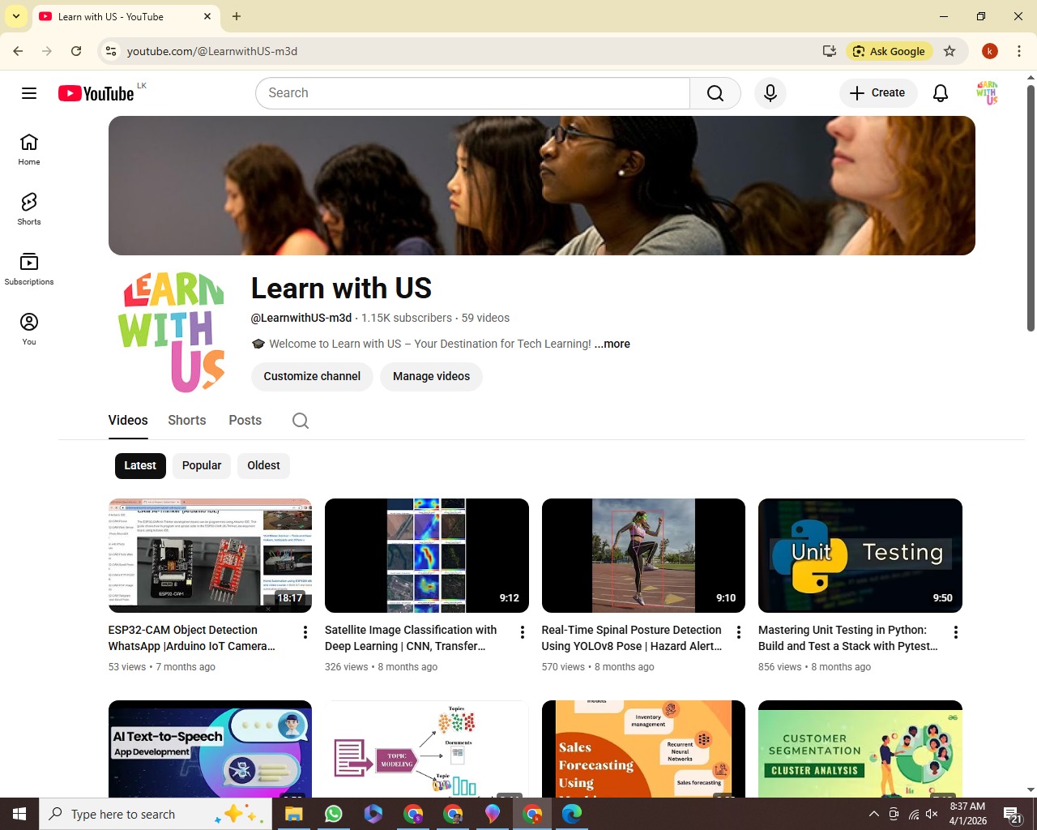
Task: Click the Customize channel button
Action: click(311, 376)
